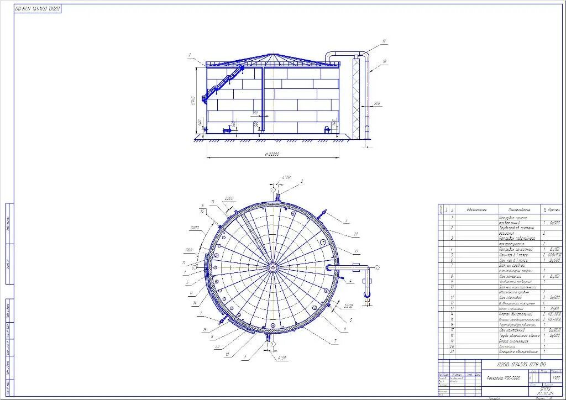566x400 pixels.
Task: Select the 500 dimension beside the discharge pipe
Action: pos(377,103)
